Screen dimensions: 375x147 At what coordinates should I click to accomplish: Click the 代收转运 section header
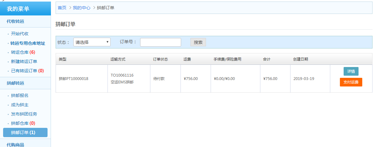[x=16, y=21]
